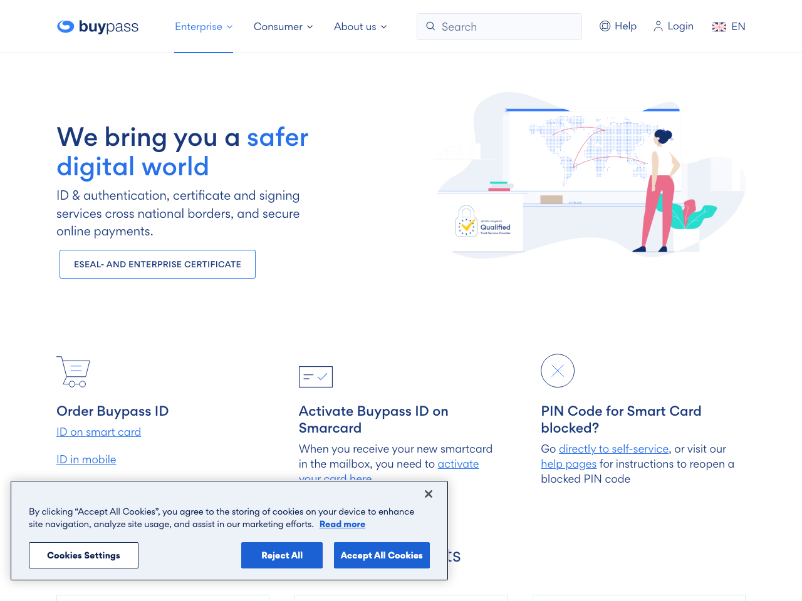
Task: Click the shopping cart icon above Order Buypass ID
Action: [73, 371]
